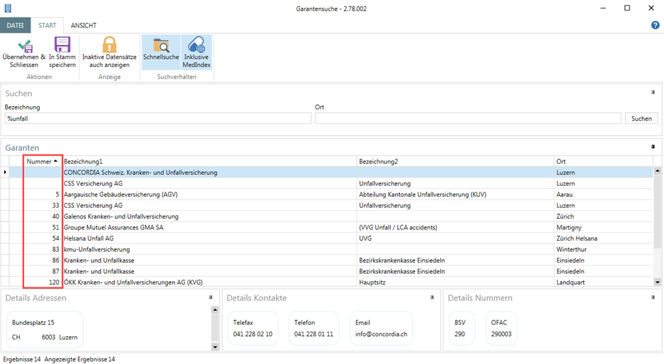
Task: Click In Stamm speichern icon
Action: 62,45
